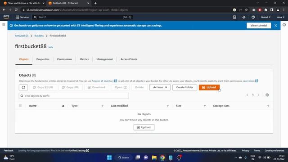Open the Services grid menu
This screenshot has width=288, height=162.
click(22, 17)
